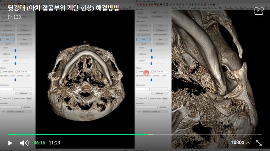270x151 pixels.
Task: Adjust the clipping position slider in left window
Action: coord(15,80)
